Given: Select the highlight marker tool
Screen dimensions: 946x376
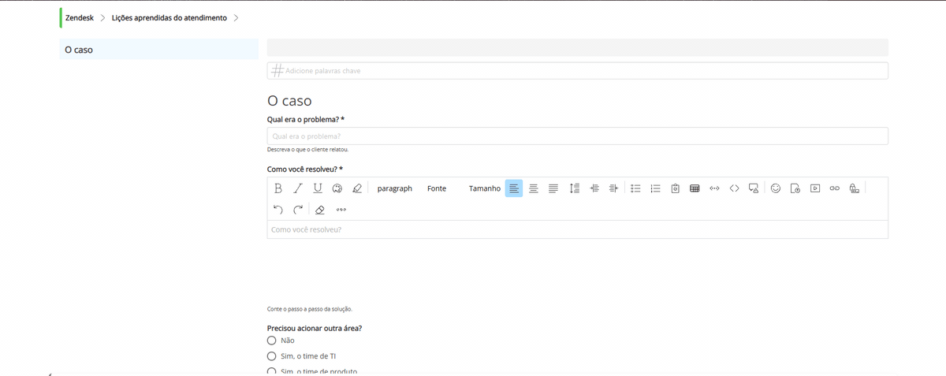Looking at the screenshot, I should (x=357, y=188).
